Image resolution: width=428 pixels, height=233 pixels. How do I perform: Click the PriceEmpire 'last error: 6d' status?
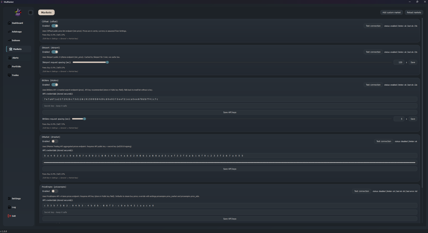pyautogui.click(x=412, y=191)
